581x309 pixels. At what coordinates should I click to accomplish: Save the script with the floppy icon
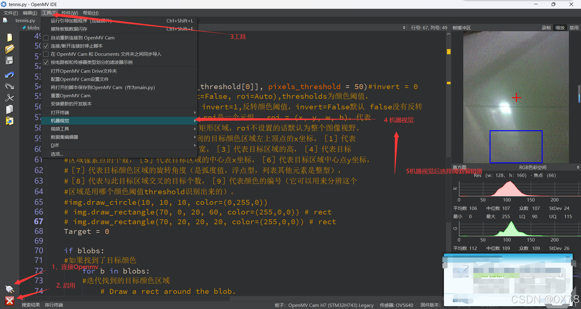click(9, 60)
